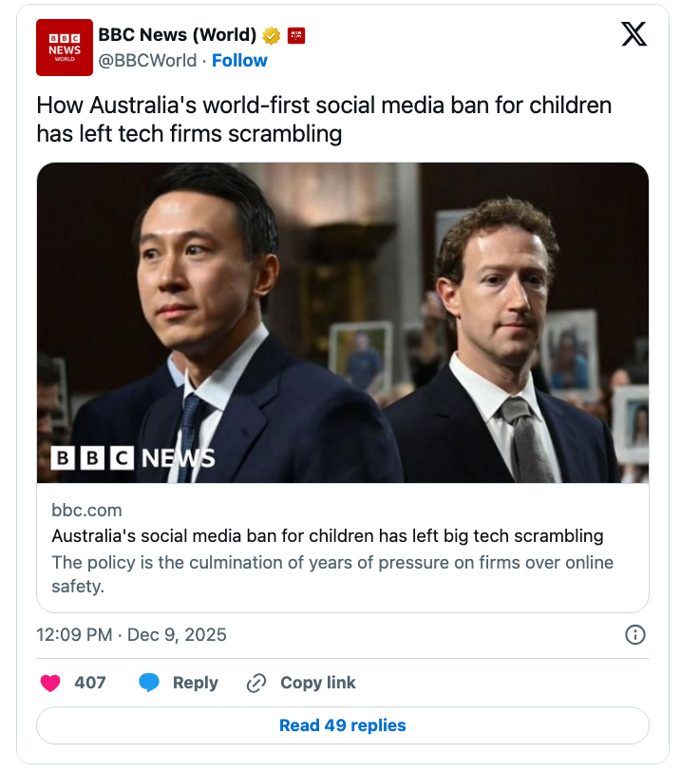Screen dimensions: 681x773
Task: Open the BBC News (World) display name
Action: click(178, 35)
